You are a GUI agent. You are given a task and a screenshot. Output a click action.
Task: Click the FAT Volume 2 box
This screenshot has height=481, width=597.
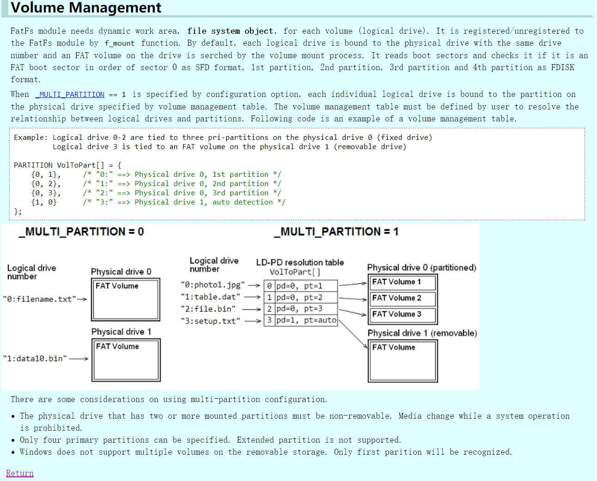click(x=402, y=299)
